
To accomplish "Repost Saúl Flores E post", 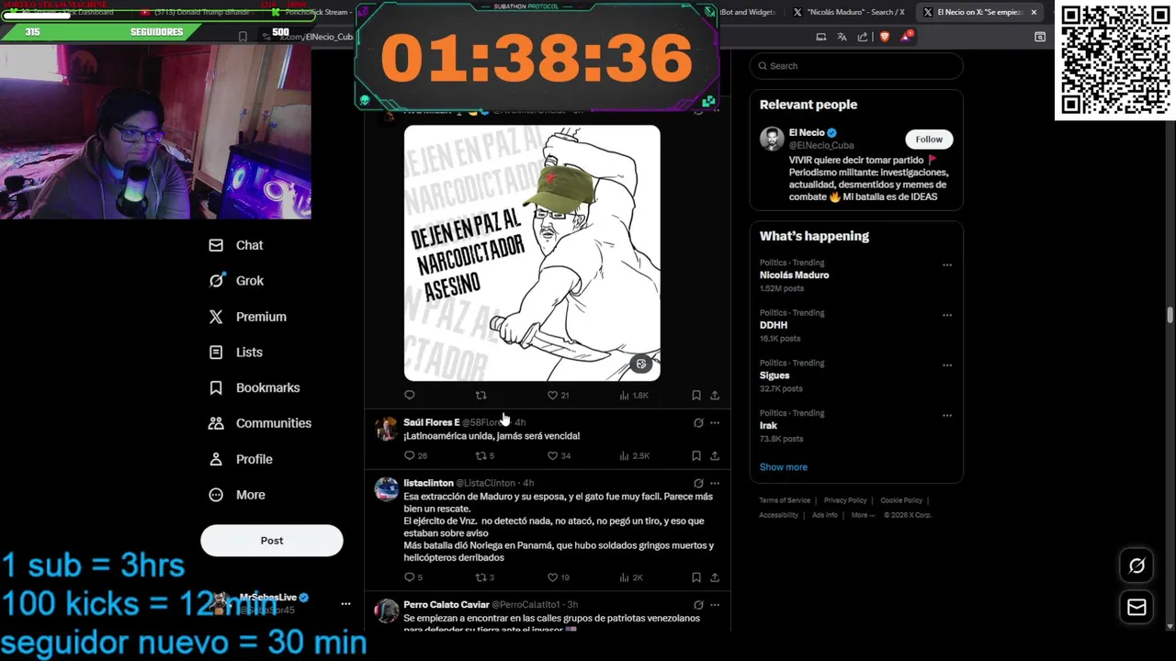I will 484,455.
